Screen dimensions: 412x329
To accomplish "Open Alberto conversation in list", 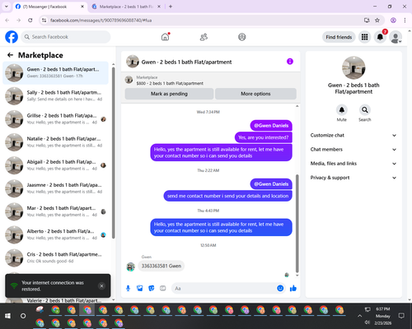I will (56, 234).
